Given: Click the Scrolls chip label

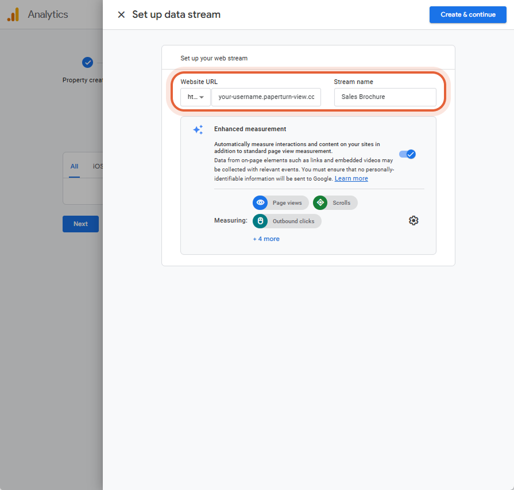Looking at the screenshot, I should 342,203.
